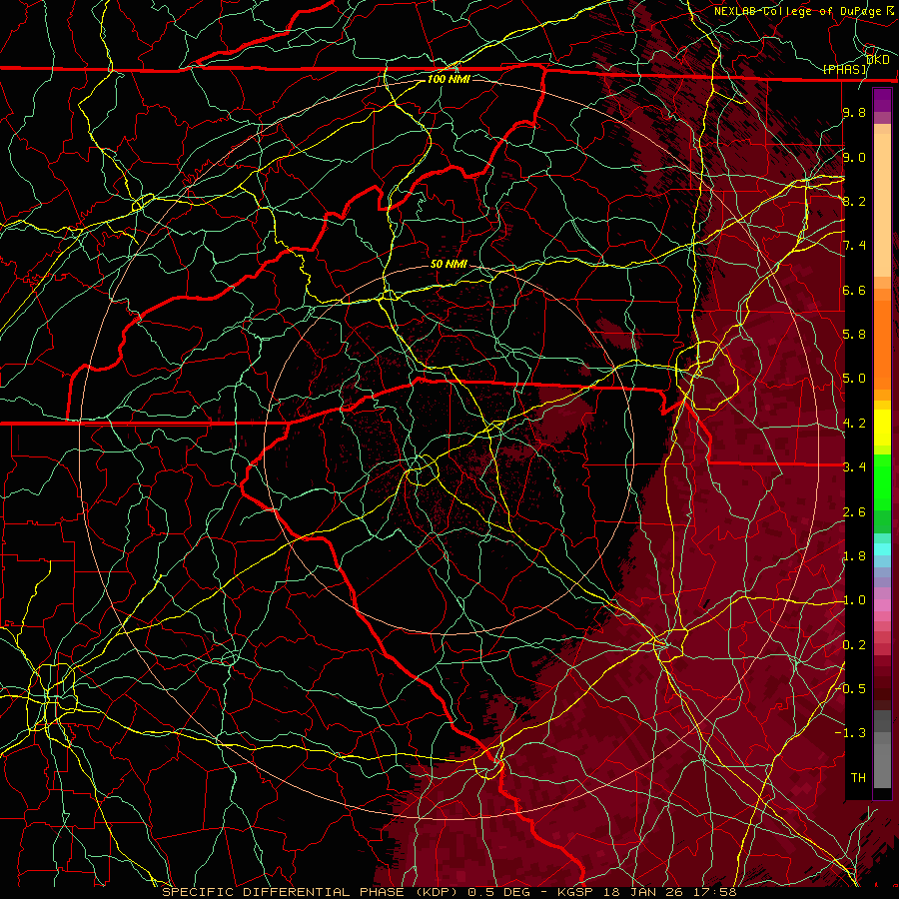Click the -1.3 scale value
The image size is (899, 899).
[x=850, y=733]
